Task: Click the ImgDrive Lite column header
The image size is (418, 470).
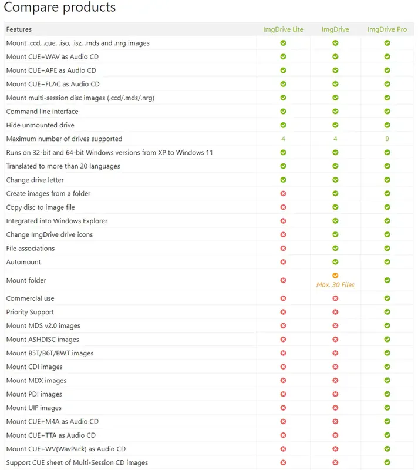Action: click(x=283, y=29)
